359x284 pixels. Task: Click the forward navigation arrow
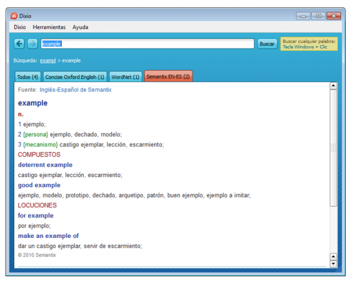32,44
